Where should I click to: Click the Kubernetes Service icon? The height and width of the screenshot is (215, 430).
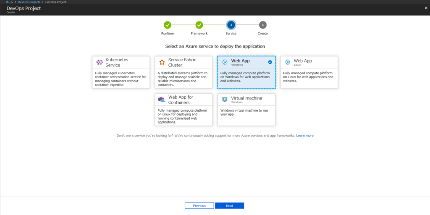99,62
